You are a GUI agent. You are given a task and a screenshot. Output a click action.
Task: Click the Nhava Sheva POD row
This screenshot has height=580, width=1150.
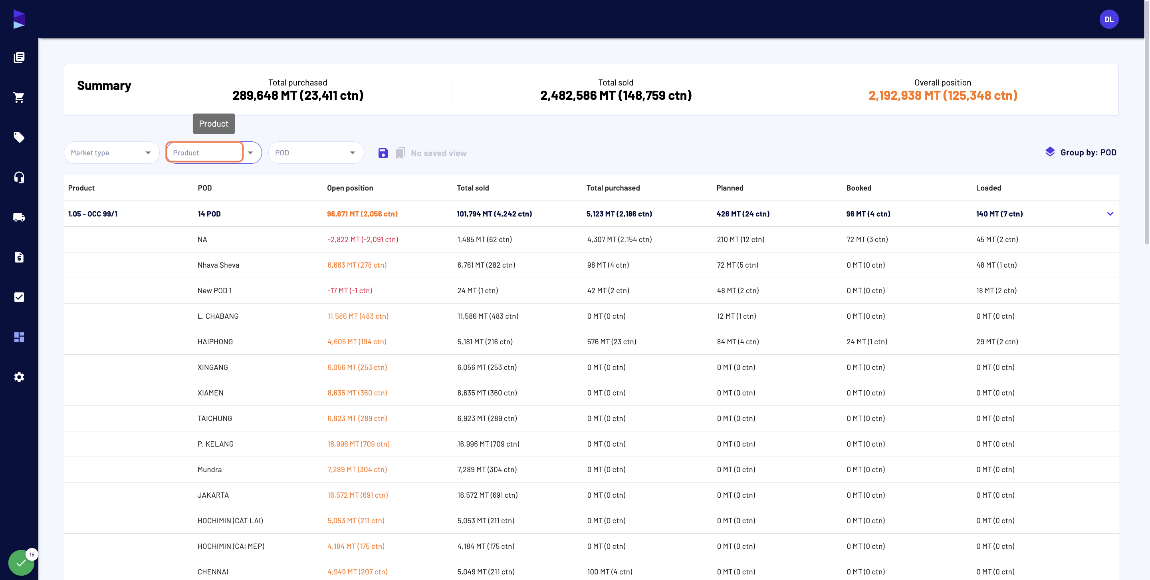(x=591, y=265)
